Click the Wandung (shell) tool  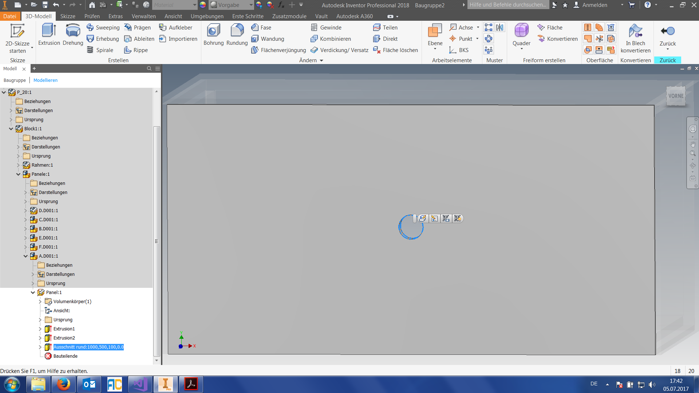click(268, 39)
